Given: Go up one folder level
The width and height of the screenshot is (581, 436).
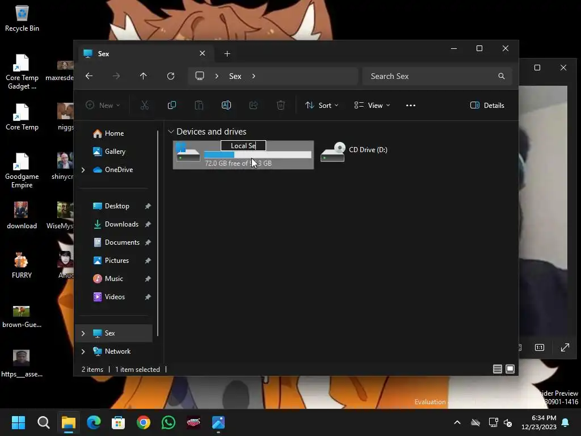Looking at the screenshot, I should coord(143,76).
